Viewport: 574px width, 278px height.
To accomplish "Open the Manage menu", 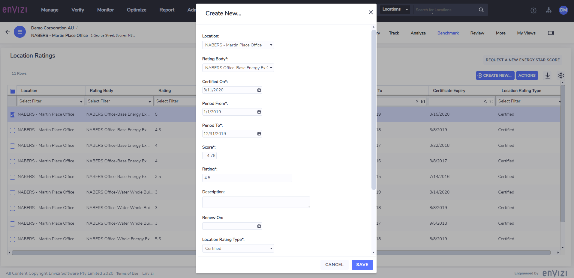I will (x=50, y=10).
